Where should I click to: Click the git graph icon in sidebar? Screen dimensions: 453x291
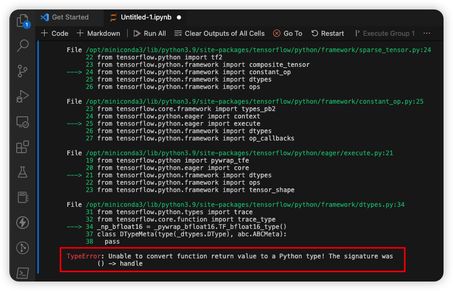click(23, 248)
